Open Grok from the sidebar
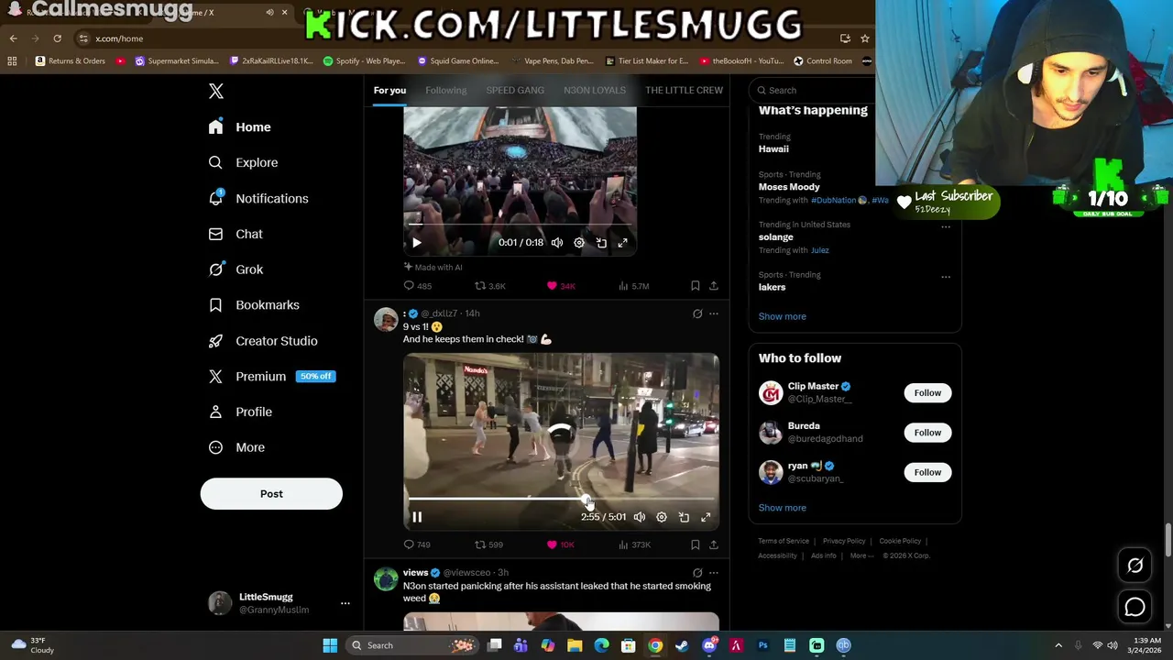Image resolution: width=1173 pixels, height=660 pixels. pos(236,269)
